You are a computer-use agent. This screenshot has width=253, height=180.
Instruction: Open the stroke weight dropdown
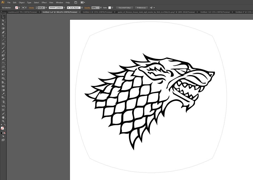tap(46, 8)
